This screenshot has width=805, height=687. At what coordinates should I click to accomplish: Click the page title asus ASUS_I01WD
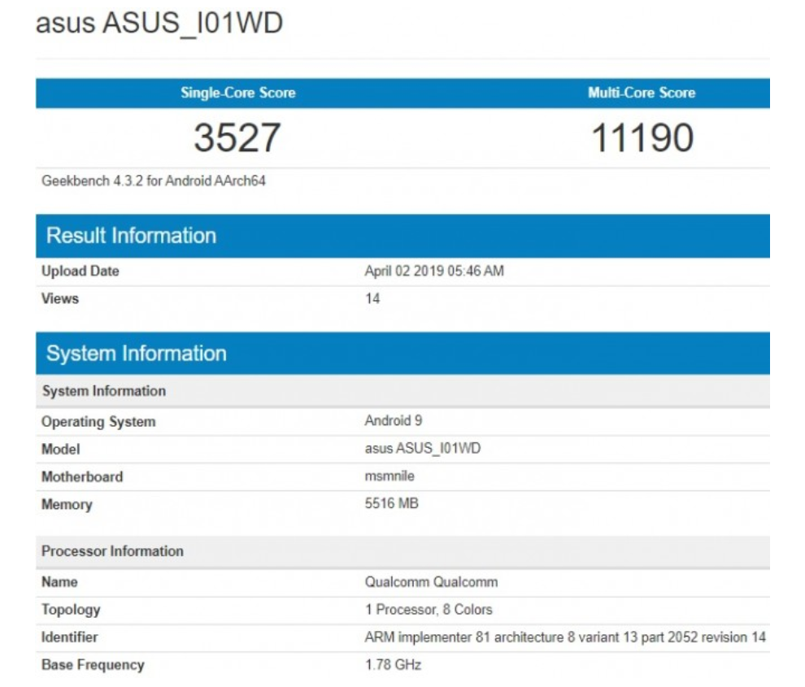click(159, 23)
